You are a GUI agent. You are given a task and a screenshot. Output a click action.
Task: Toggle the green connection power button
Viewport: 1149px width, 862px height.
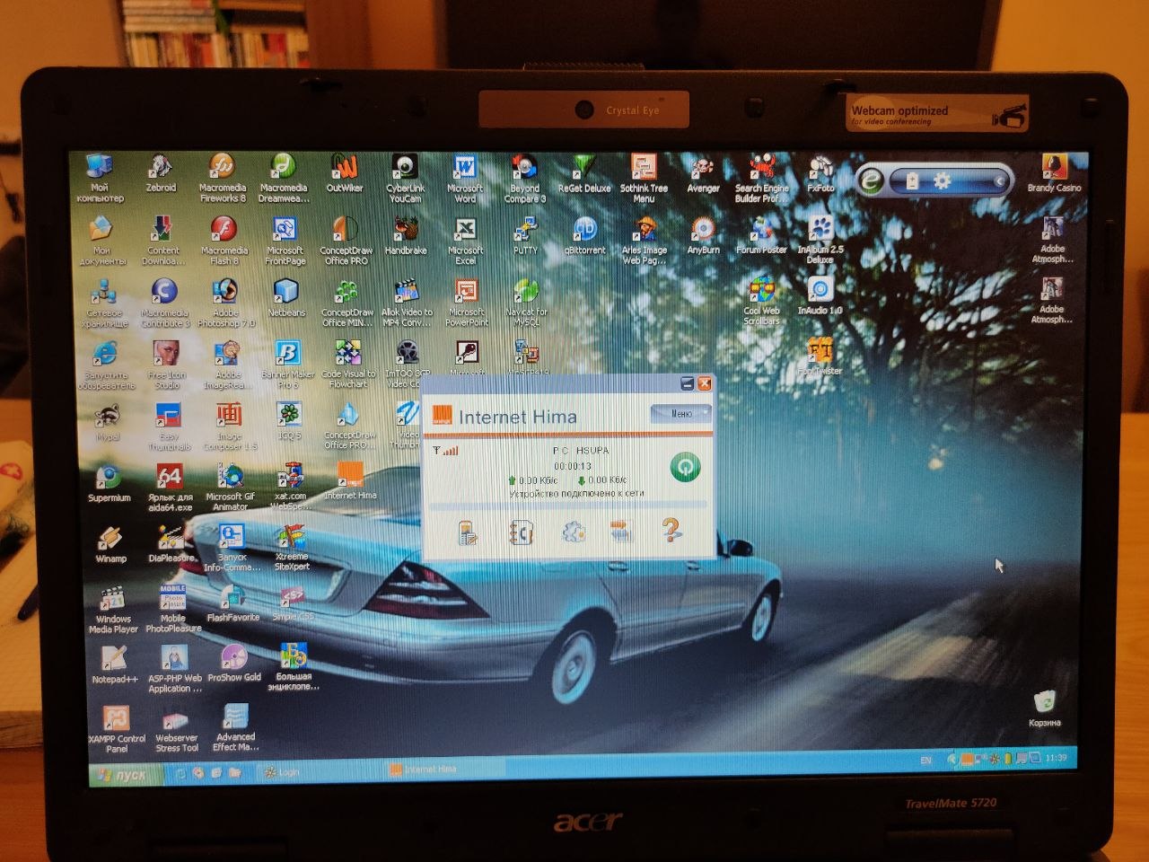coord(686,466)
